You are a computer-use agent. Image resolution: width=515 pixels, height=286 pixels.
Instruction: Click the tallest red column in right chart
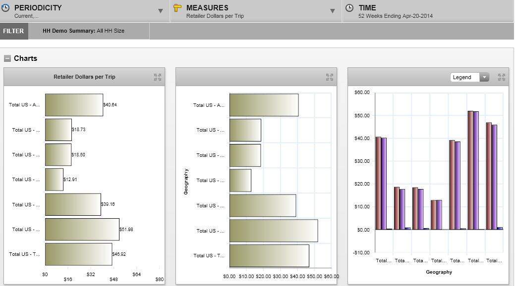point(470,170)
